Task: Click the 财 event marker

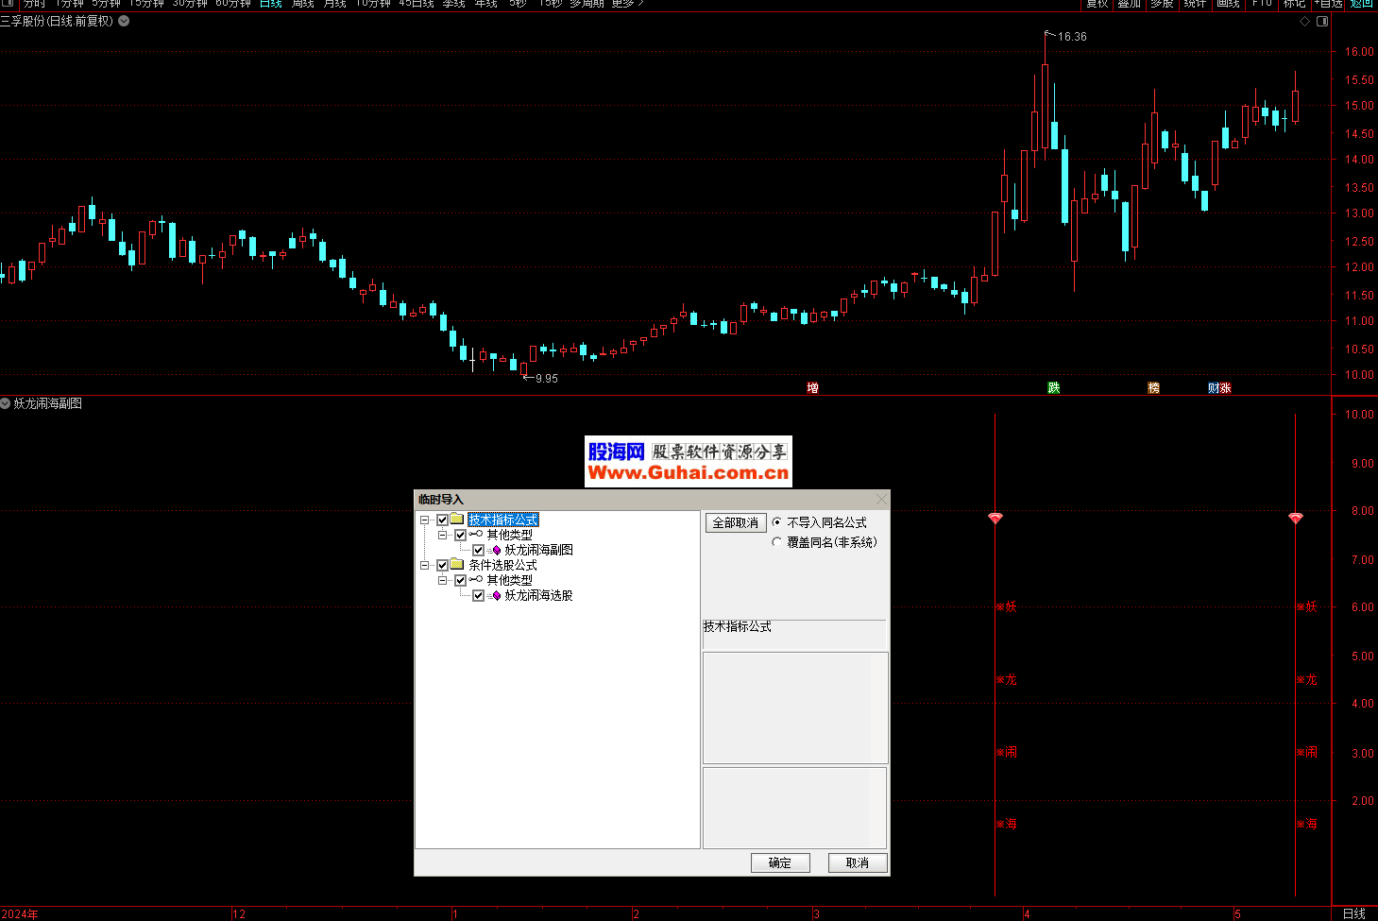Action: 1214,387
